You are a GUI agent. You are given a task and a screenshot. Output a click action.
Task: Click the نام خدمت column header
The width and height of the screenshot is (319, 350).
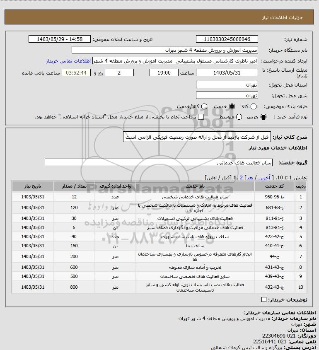tap(195, 186)
